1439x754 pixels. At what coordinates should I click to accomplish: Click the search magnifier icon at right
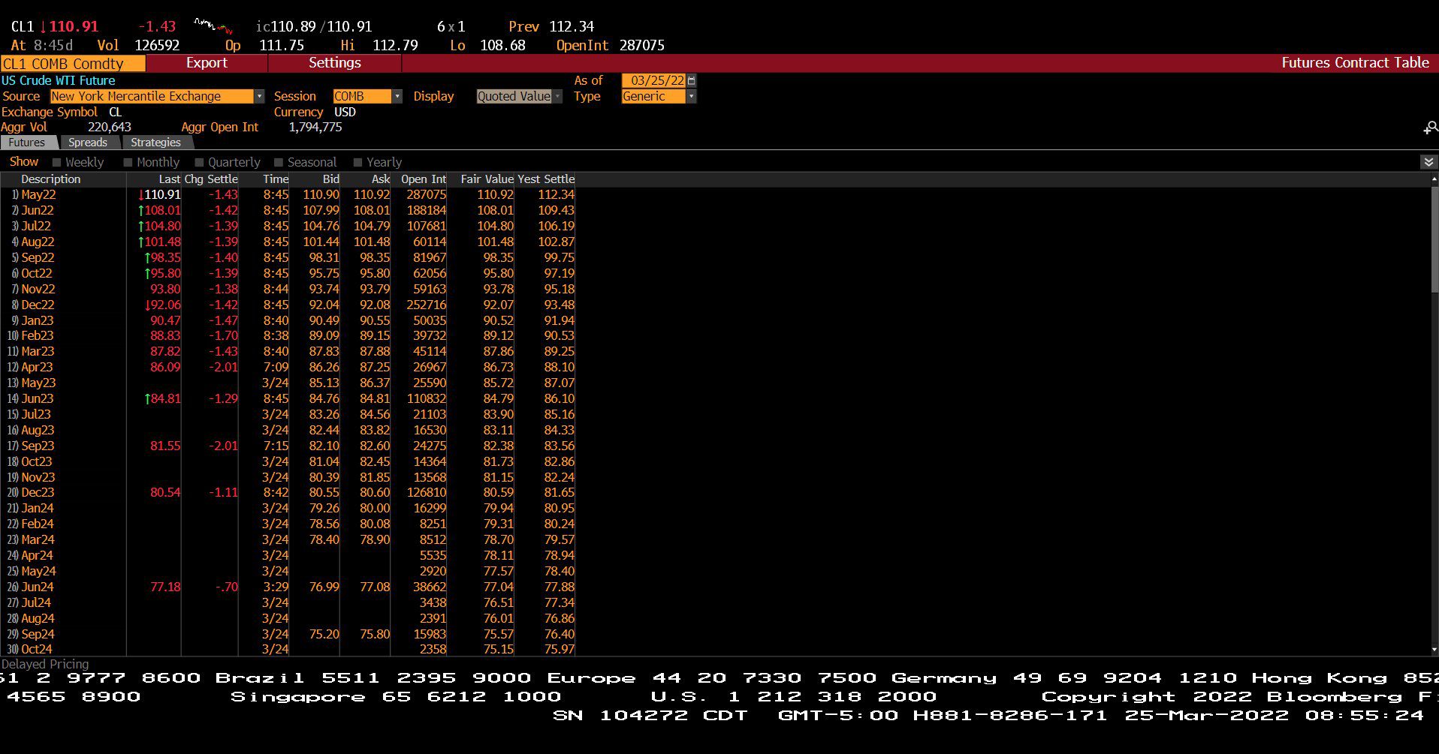coord(1431,128)
